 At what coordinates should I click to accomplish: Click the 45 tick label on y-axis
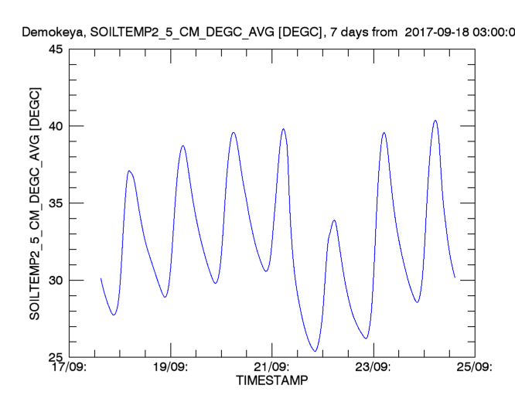(56, 49)
